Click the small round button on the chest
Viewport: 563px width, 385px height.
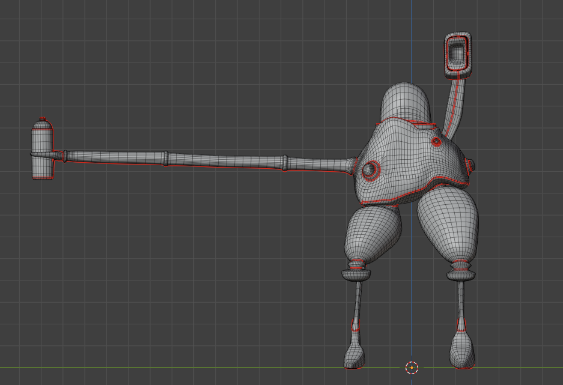click(x=436, y=141)
